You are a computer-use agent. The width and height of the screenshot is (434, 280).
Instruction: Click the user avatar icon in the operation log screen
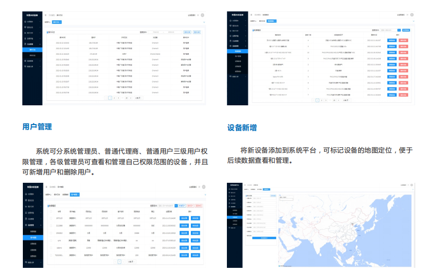coord(203,16)
